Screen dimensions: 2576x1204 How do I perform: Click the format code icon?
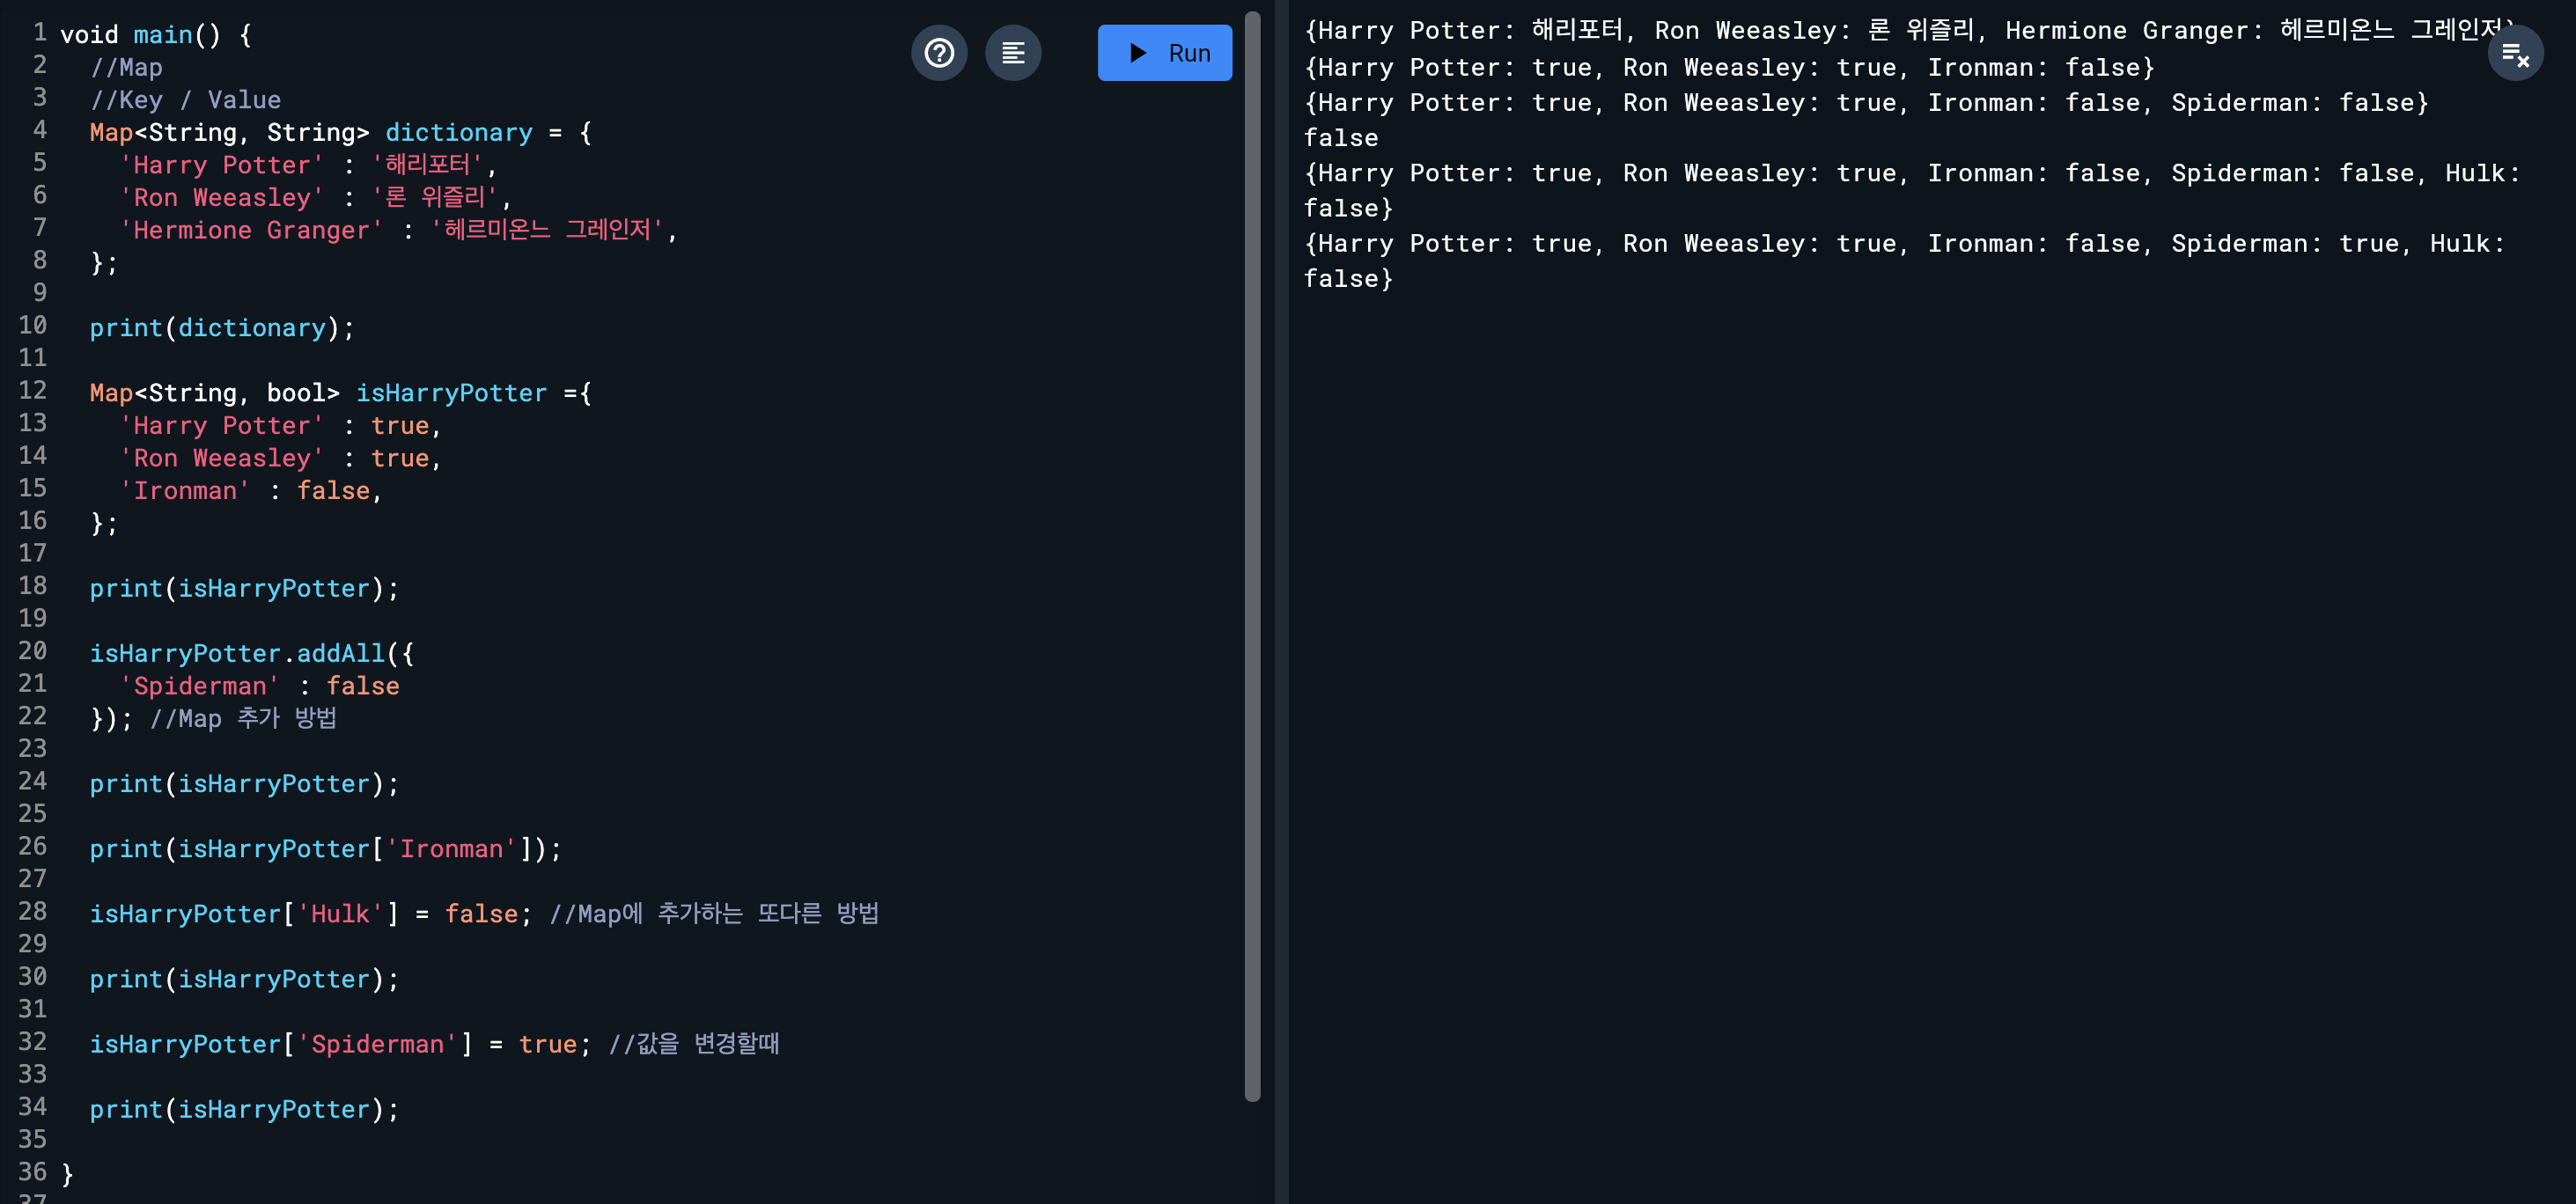point(1013,53)
